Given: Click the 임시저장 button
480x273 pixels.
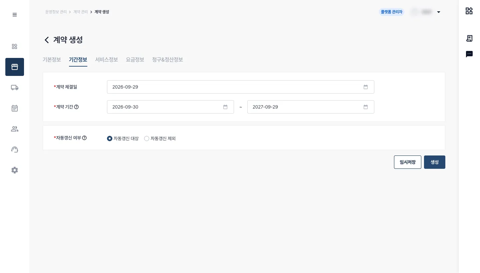Looking at the screenshot, I should click(x=408, y=162).
